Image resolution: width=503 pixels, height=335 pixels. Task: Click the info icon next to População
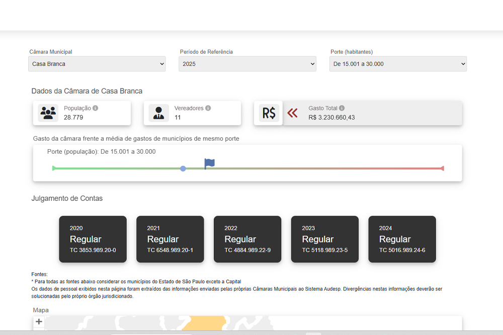pyautogui.click(x=95, y=108)
